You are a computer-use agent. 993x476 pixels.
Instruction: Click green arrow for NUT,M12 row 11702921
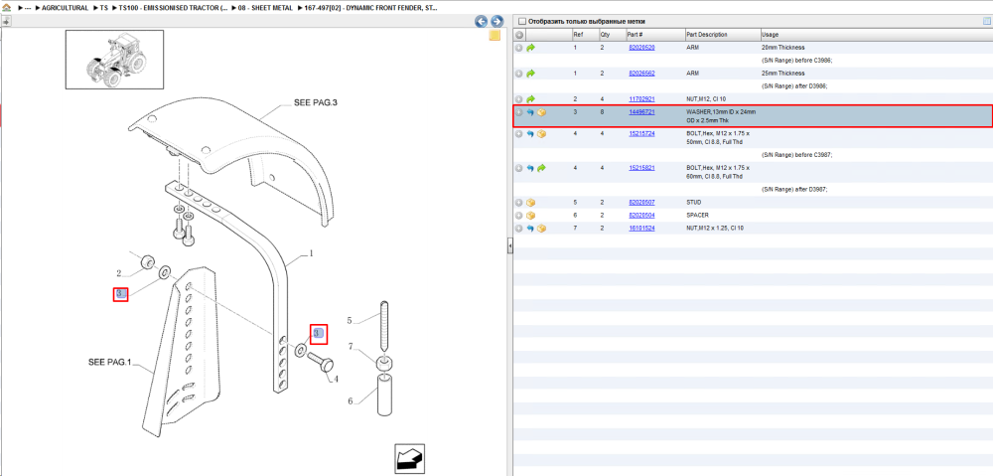[530, 99]
